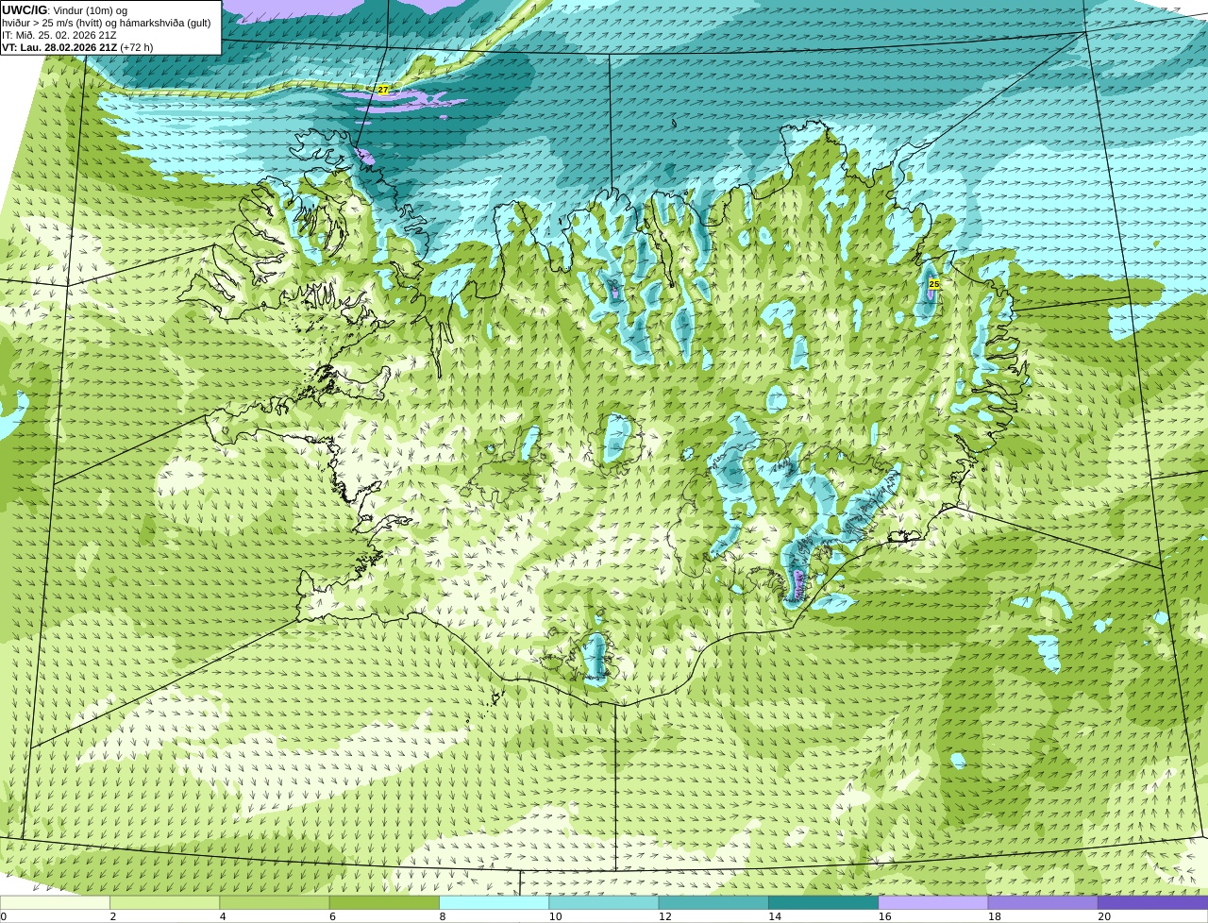Select the above-20 m/s dark purple swatch
Viewport: 1208px width, 923px height.
pyautogui.click(x=1152, y=902)
